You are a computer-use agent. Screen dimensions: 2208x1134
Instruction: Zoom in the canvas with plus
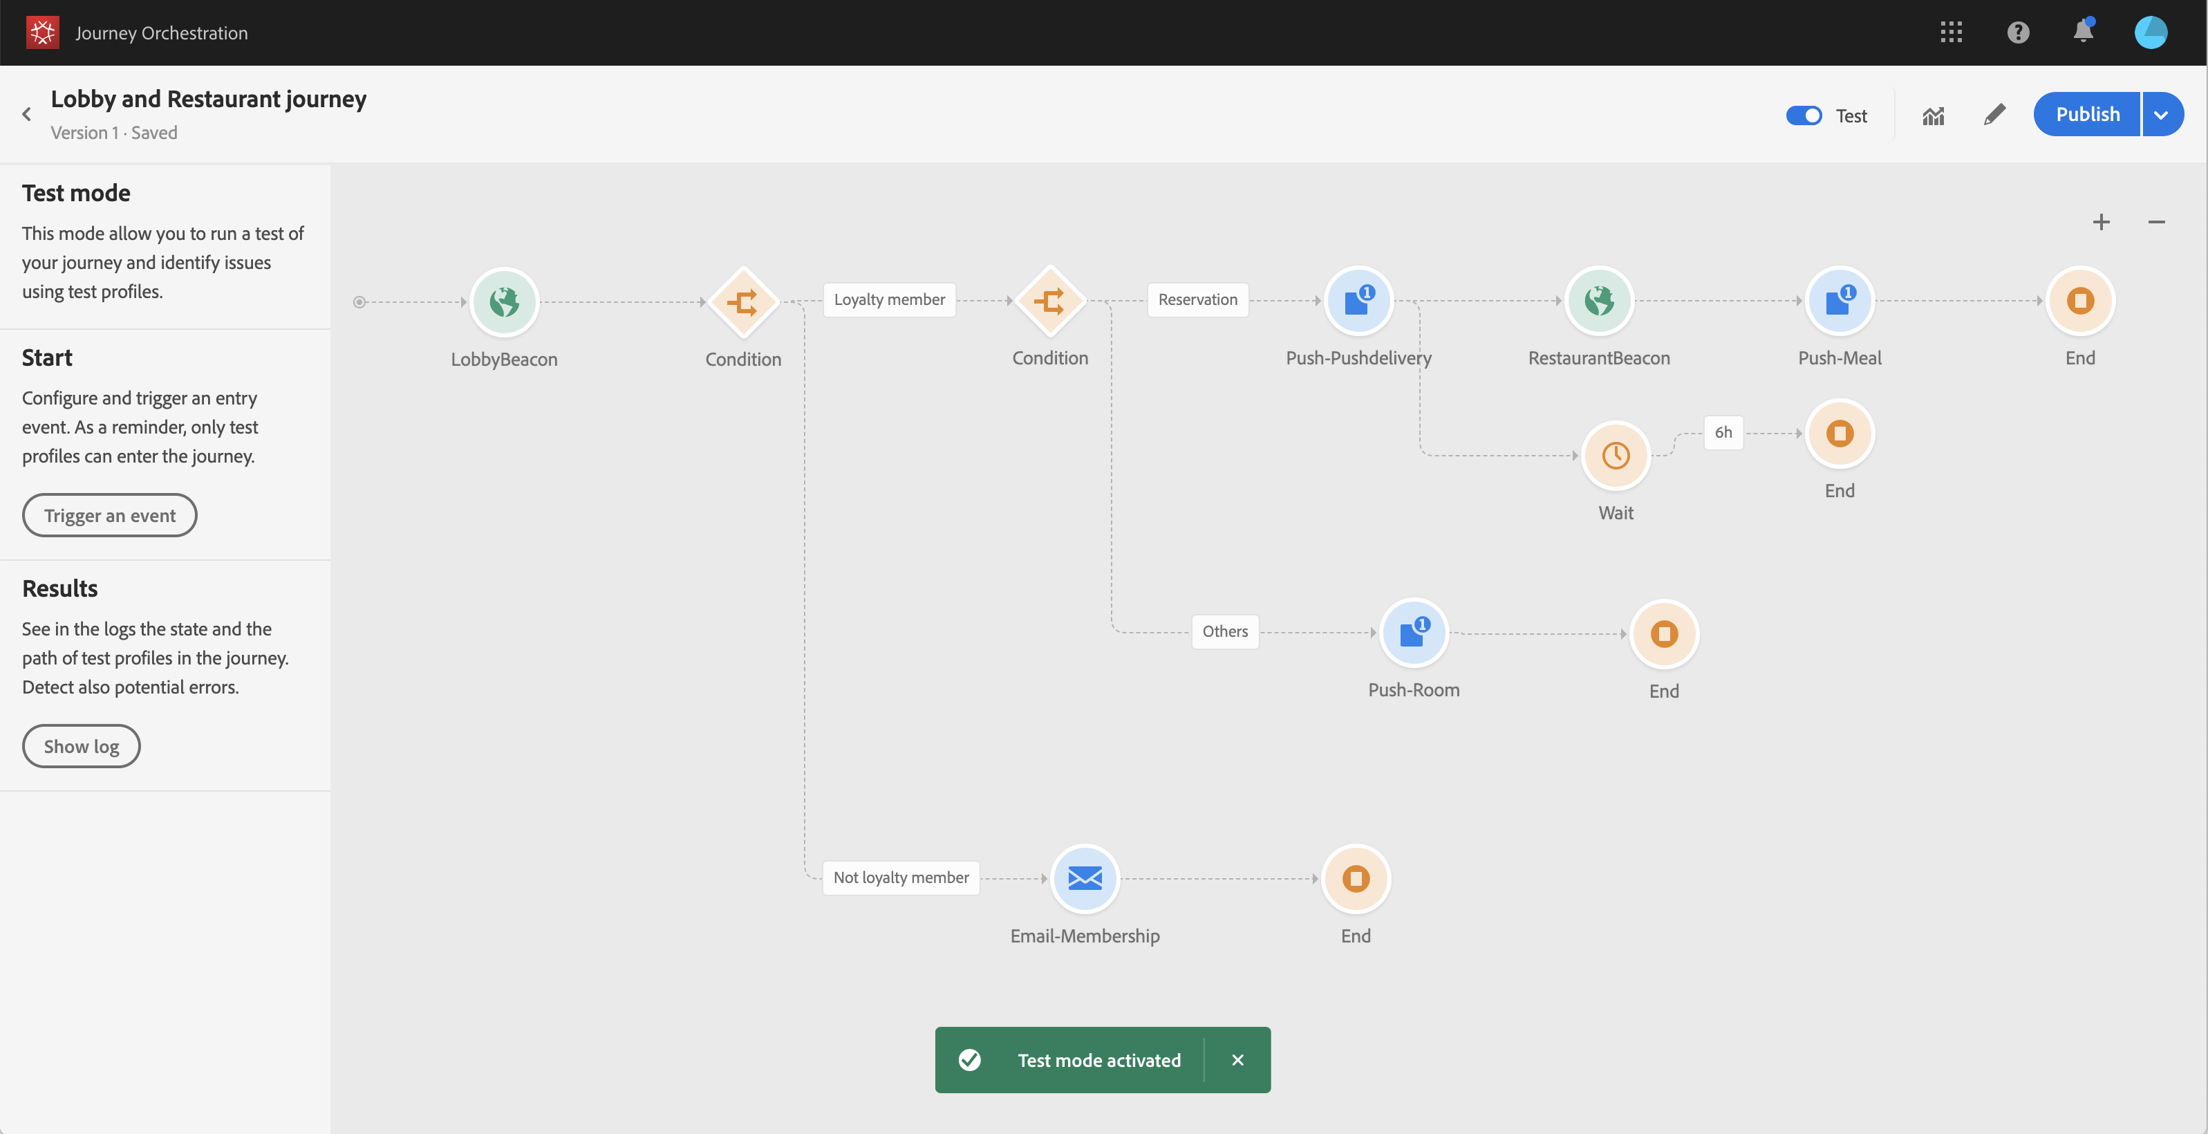coord(2101,223)
